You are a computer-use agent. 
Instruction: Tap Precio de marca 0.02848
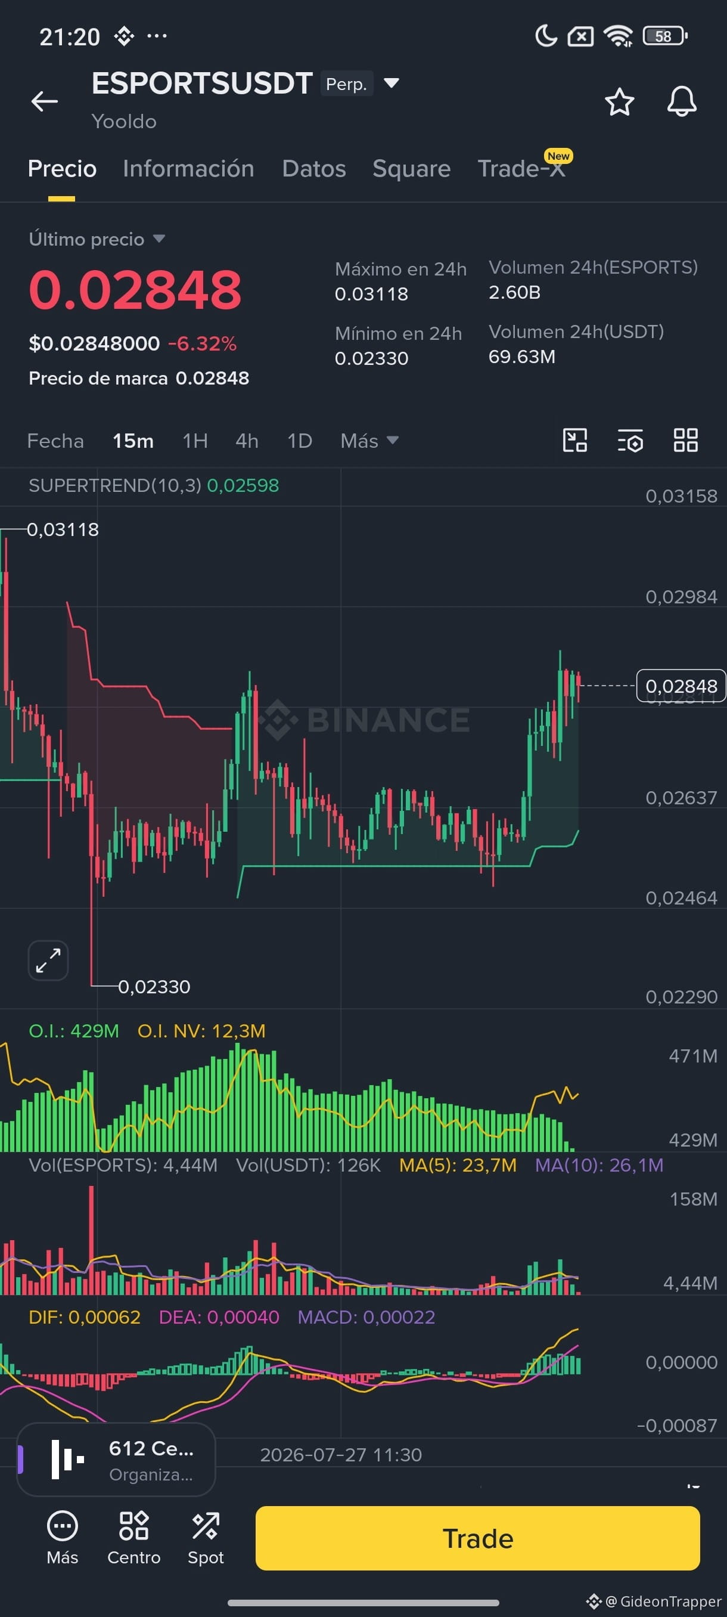(139, 378)
